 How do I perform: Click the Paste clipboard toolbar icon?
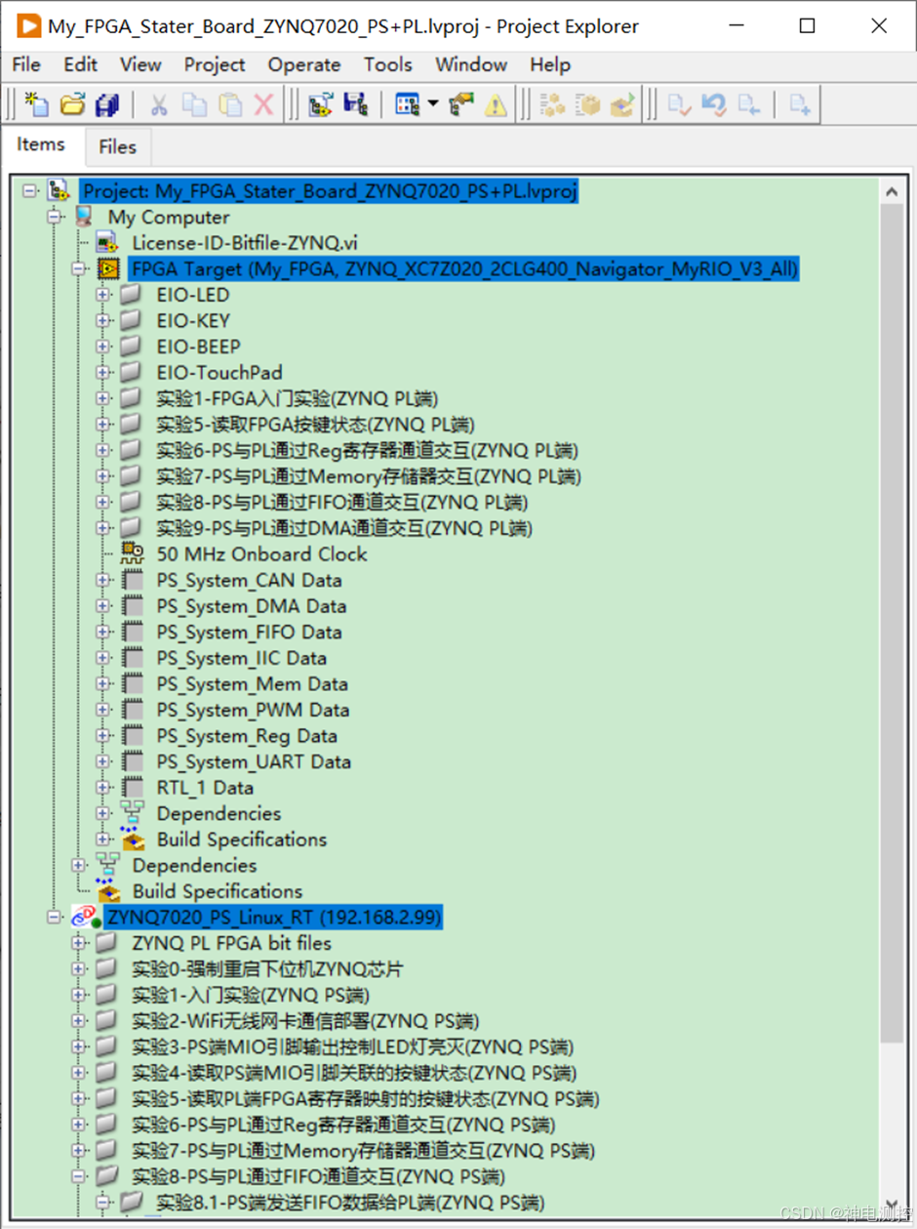230,104
